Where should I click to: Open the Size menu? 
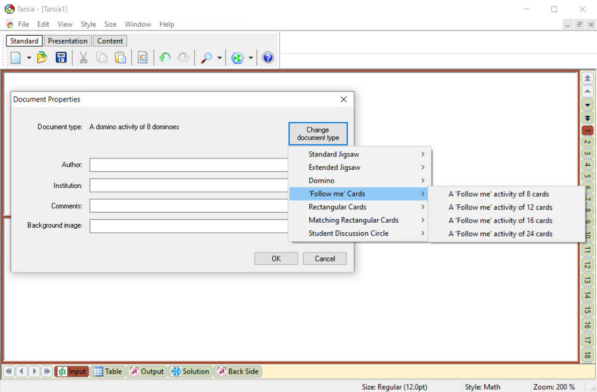tap(110, 25)
